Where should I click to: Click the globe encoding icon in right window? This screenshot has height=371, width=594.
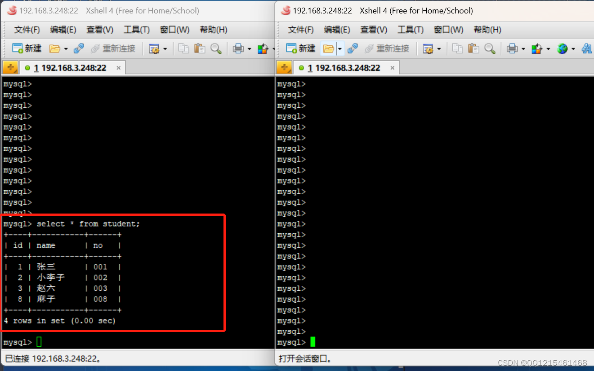pyautogui.click(x=563, y=48)
